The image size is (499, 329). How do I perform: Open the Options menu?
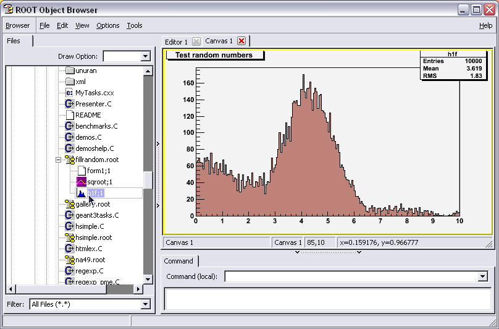pyautogui.click(x=107, y=25)
